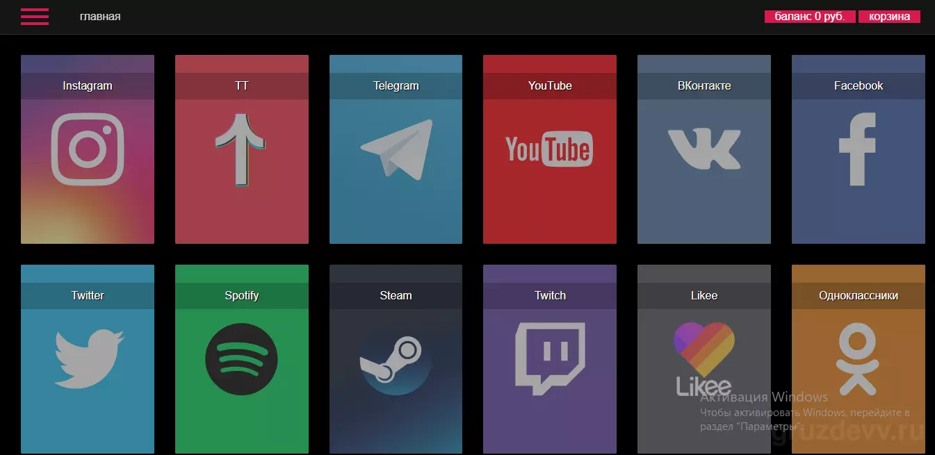This screenshot has width=935, height=455.
Task: Open the корзина cart button
Action: click(889, 17)
